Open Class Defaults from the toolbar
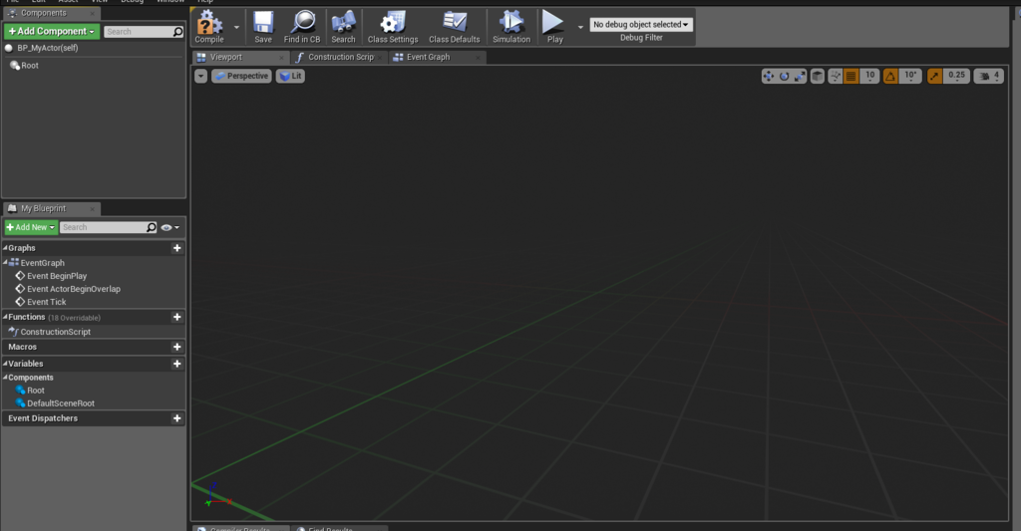The height and width of the screenshot is (531, 1021). (455, 27)
